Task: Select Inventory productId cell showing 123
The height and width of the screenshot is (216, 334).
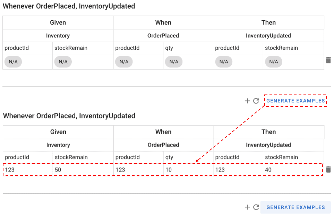Action: pos(28,170)
